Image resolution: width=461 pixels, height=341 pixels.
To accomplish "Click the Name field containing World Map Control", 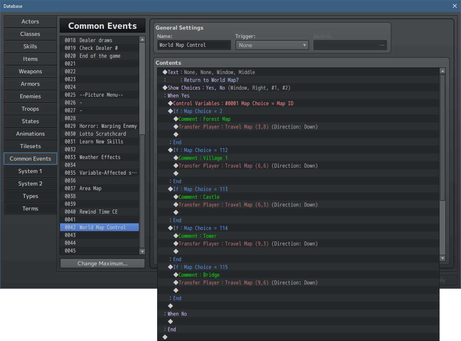I will tap(194, 45).
